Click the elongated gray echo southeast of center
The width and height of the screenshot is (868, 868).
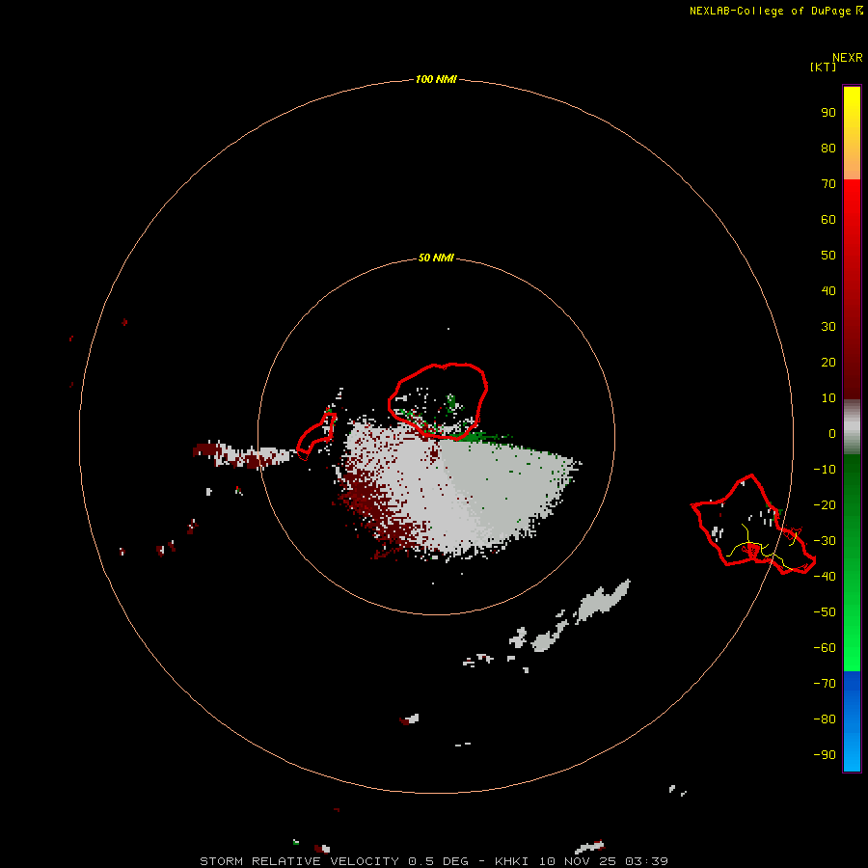click(x=604, y=599)
